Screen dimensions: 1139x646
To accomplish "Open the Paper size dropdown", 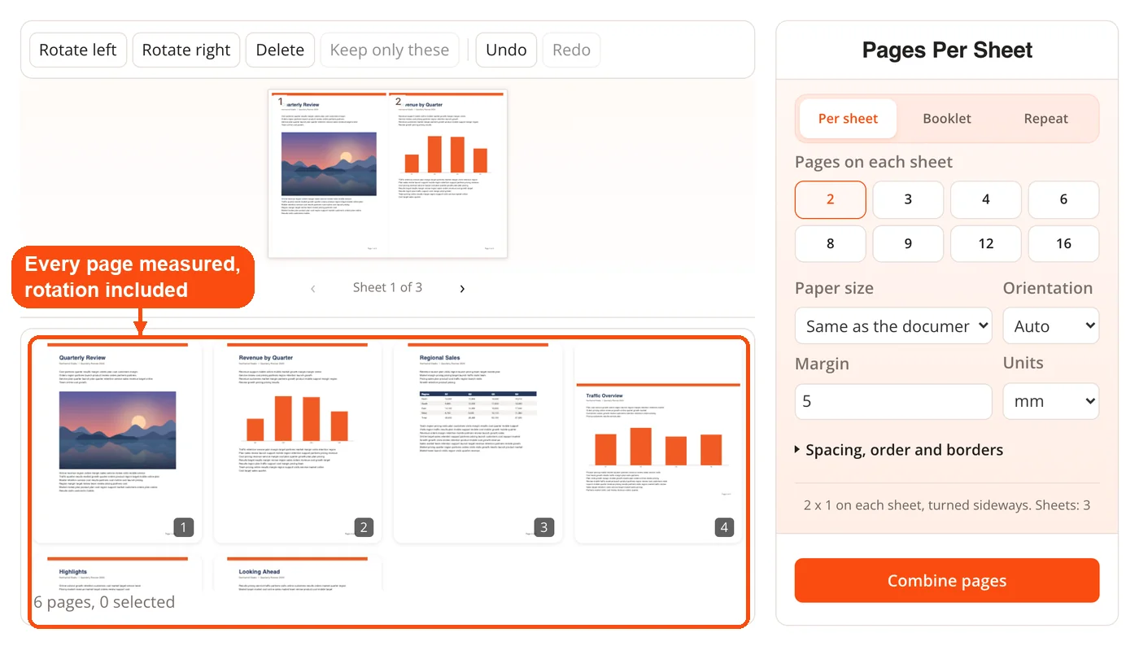I will 893,325.
